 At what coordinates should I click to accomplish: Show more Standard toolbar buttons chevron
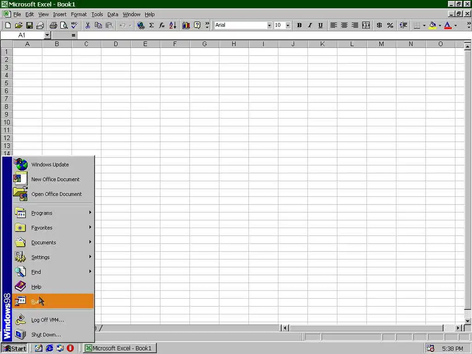click(x=207, y=25)
